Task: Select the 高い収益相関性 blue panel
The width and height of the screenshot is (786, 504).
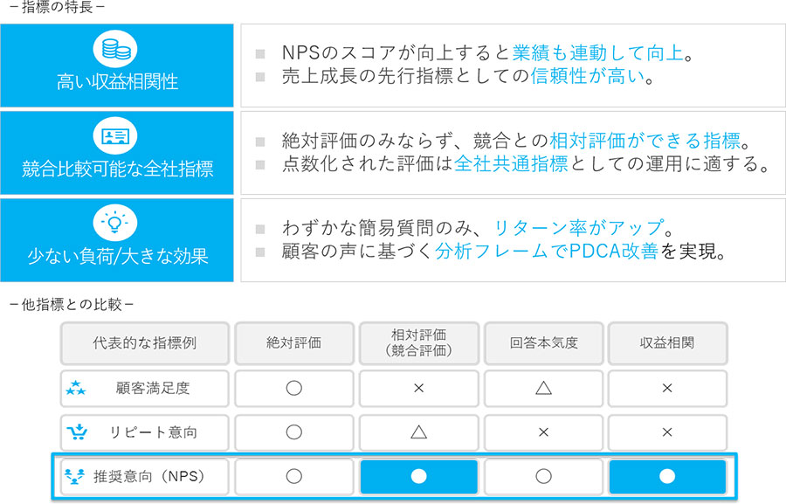Action: point(117,66)
